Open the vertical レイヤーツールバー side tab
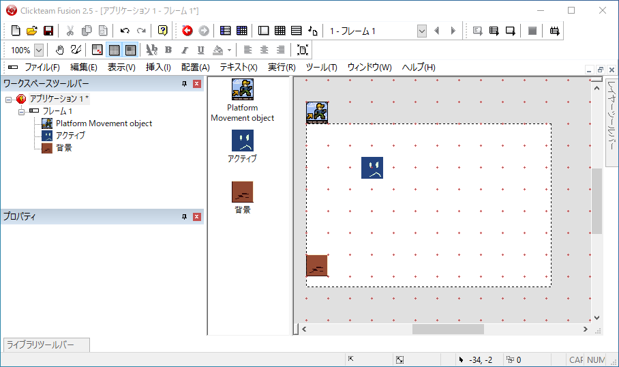Screen dimensions: 619x367 pos(612,121)
